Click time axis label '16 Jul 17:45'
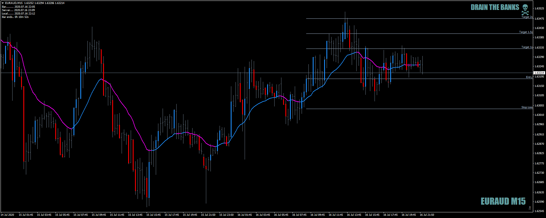The image size is (546, 218). 390,215
